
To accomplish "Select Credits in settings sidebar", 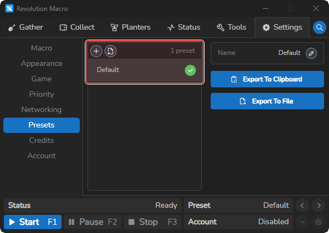I will pyautogui.click(x=42, y=140).
